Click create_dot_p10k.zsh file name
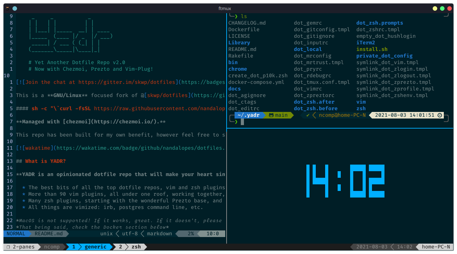Screen dimensions: 457x254 pos(258,76)
